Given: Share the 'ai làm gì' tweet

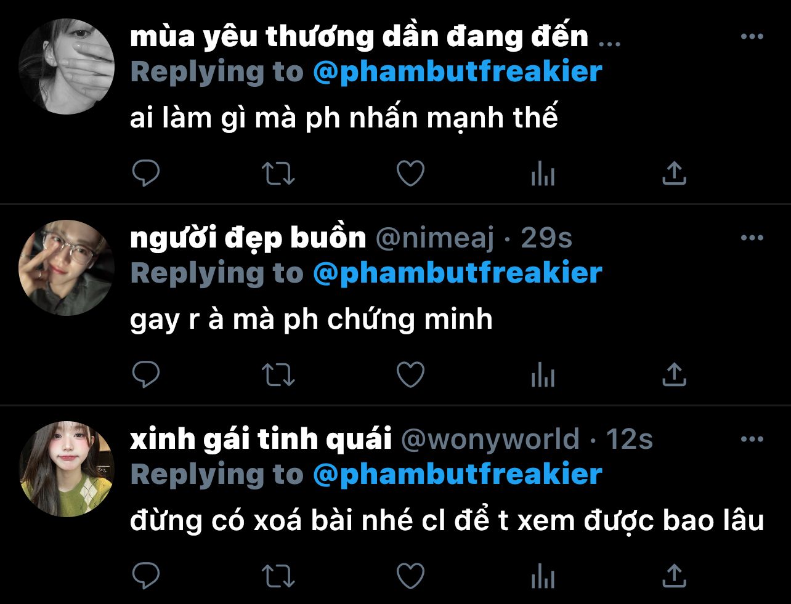Looking at the screenshot, I should (x=674, y=173).
